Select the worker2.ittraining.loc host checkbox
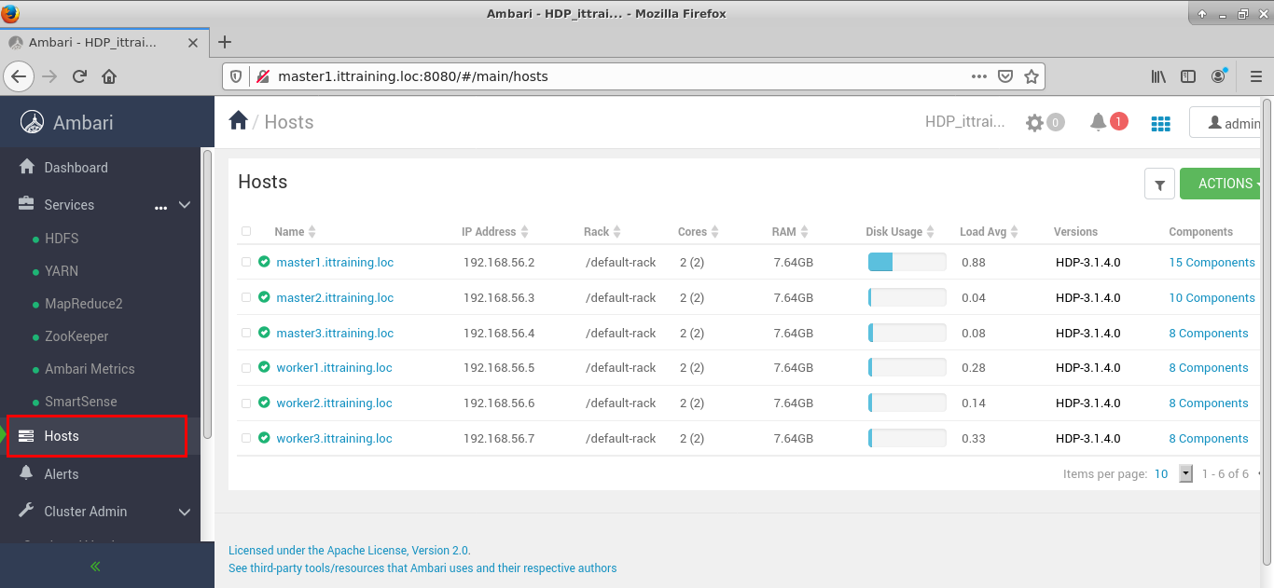 click(246, 403)
